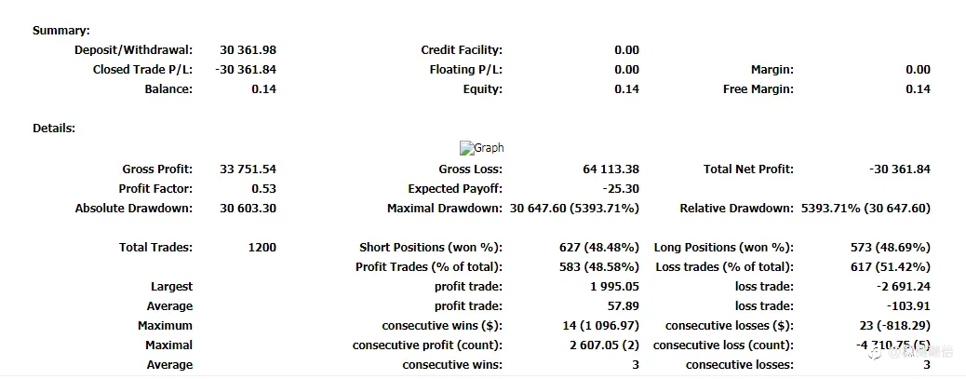The height and width of the screenshot is (379, 966).
Task: Click the Maximal Drawdown label
Action: (445, 209)
